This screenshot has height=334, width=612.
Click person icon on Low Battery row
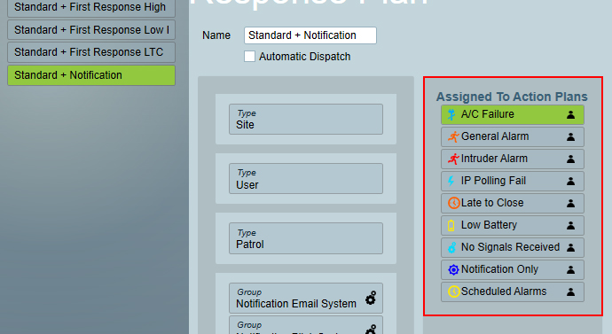point(570,225)
